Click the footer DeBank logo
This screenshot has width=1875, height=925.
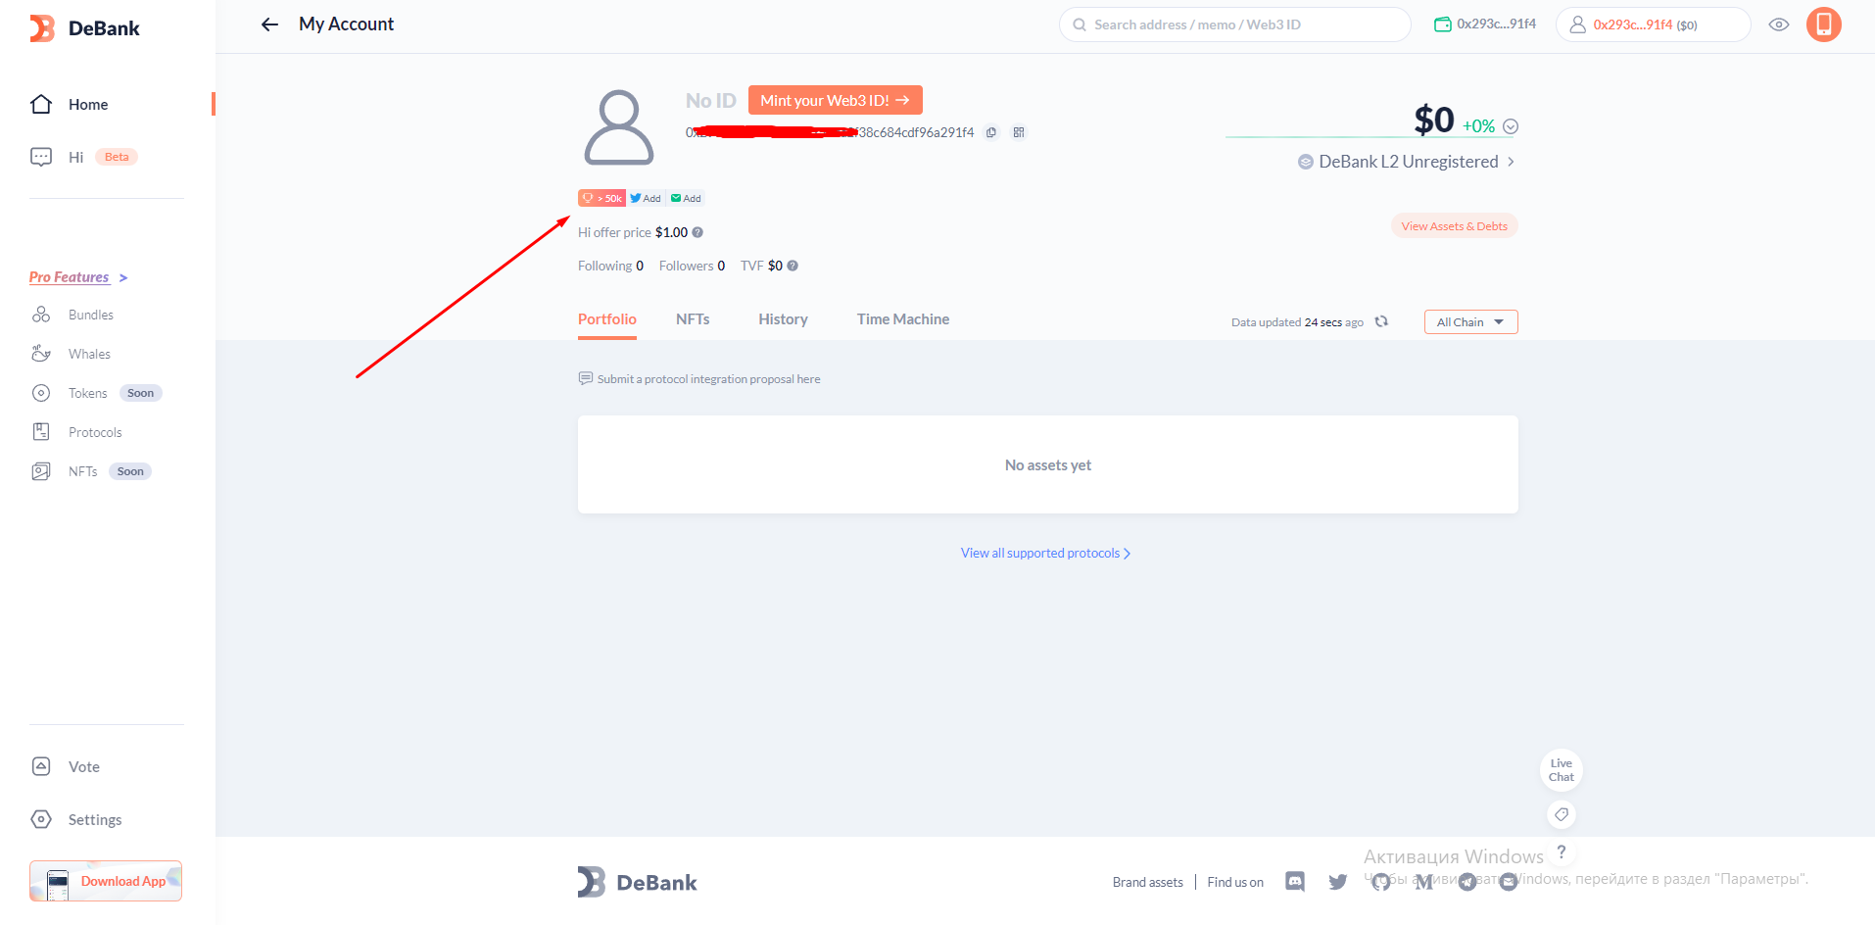[x=638, y=882]
